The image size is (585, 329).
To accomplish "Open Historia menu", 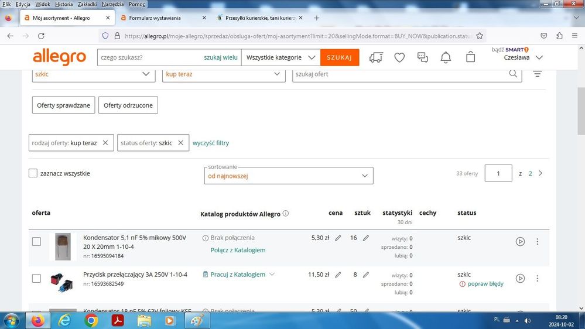I will (x=64, y=4).
